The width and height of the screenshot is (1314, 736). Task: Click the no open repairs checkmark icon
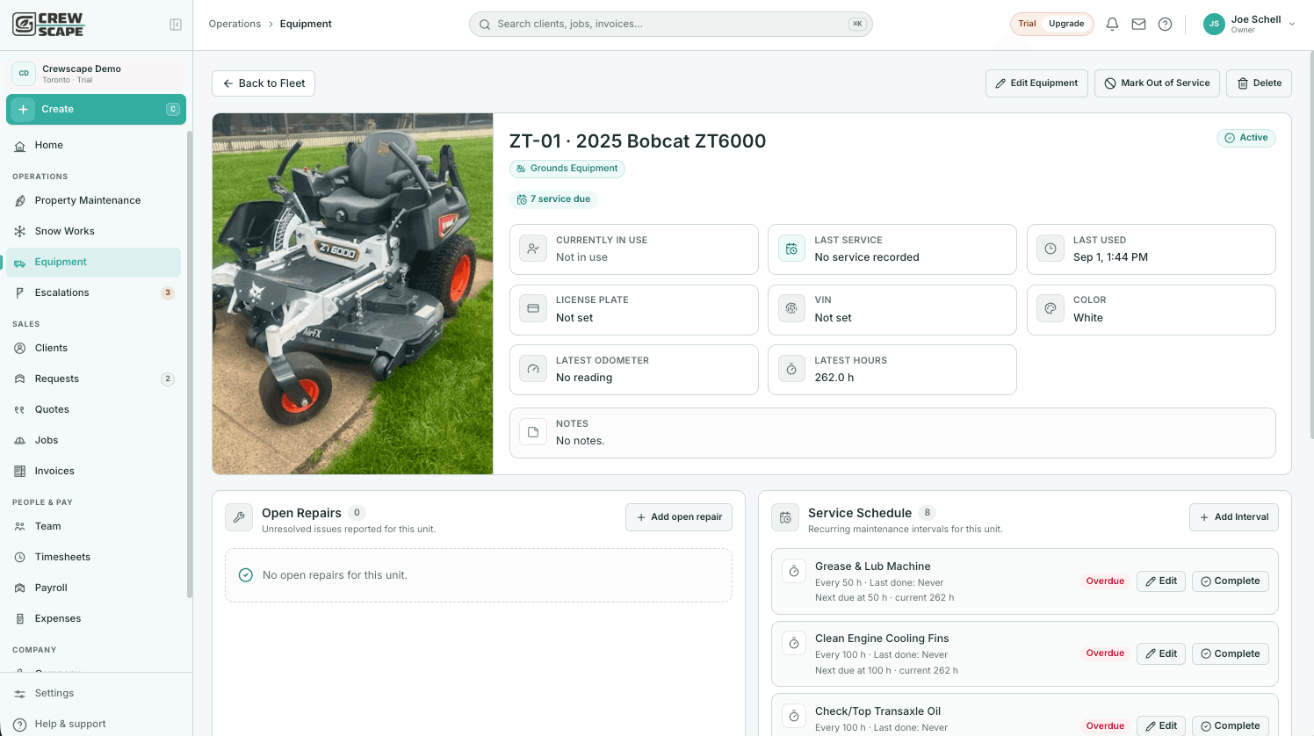point(246,575)
